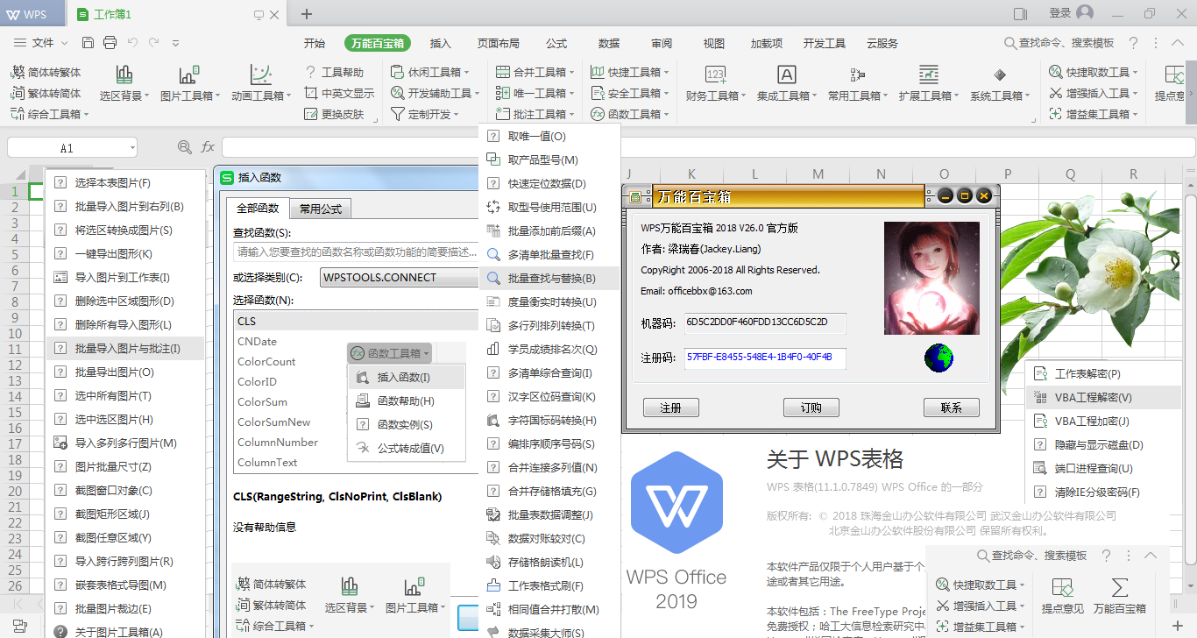Click the undo arrow icon

click(132, 43)
